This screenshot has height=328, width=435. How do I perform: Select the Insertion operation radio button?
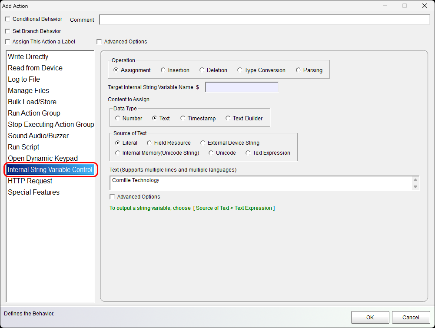163,70
